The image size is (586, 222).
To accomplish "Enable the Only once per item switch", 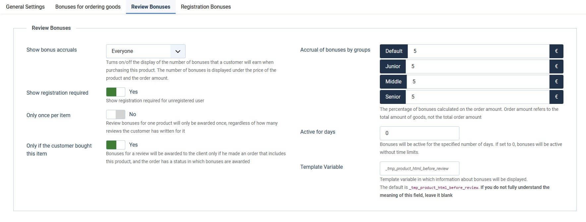I will tap(116, 114).
